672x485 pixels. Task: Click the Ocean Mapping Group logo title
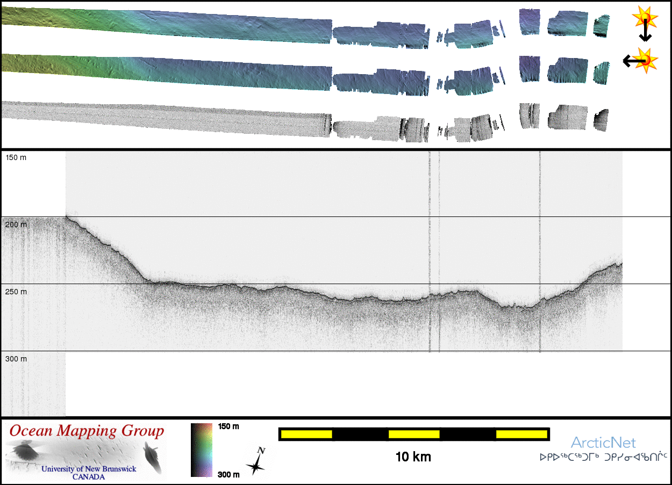(x=87, y=431)
